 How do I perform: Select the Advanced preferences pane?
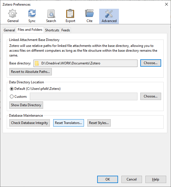pyautogui.click(x=109, y=16)
